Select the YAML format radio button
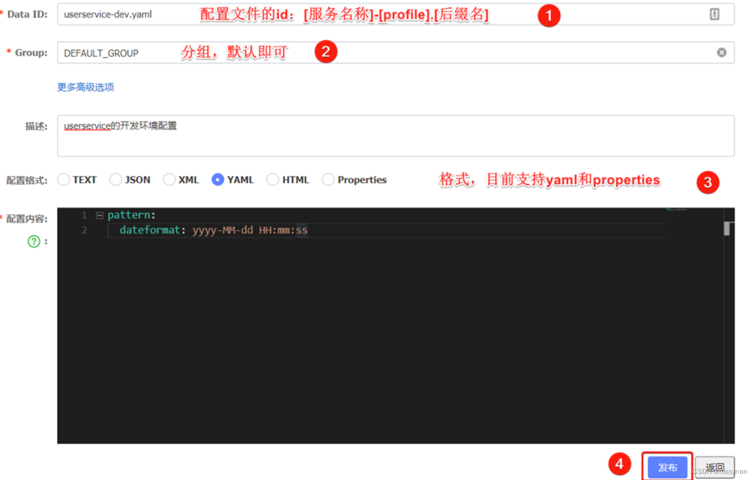755x480 pixels. point(218,180)
